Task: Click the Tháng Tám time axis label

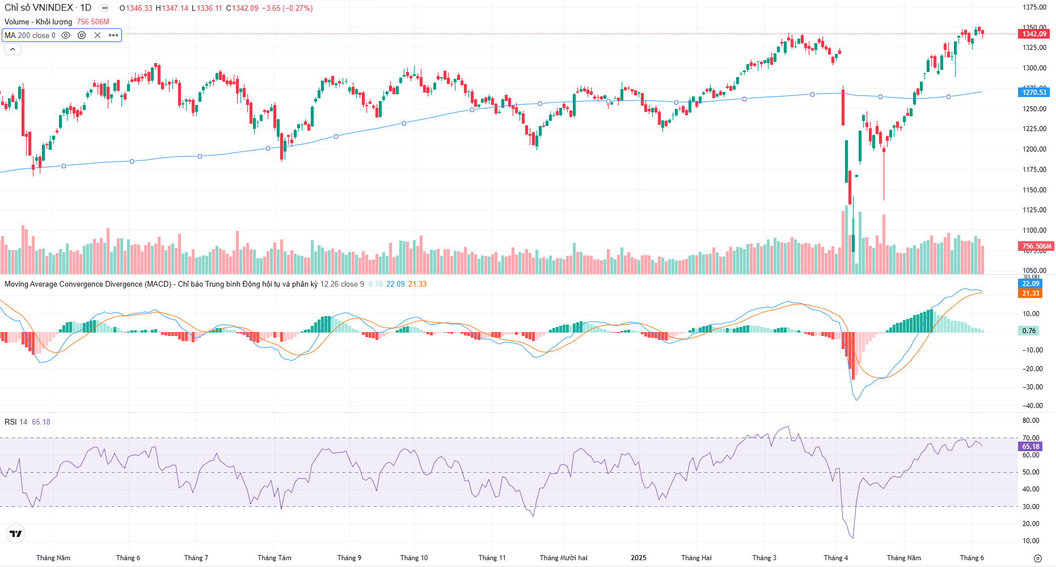Action: [274, 558]
